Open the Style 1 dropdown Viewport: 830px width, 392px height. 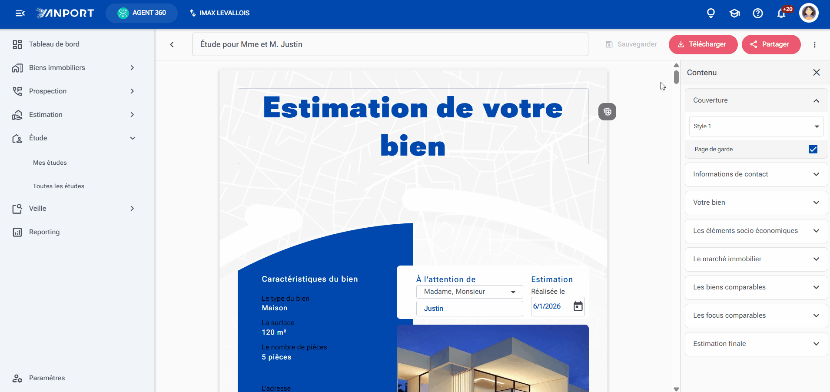[756, 126]
